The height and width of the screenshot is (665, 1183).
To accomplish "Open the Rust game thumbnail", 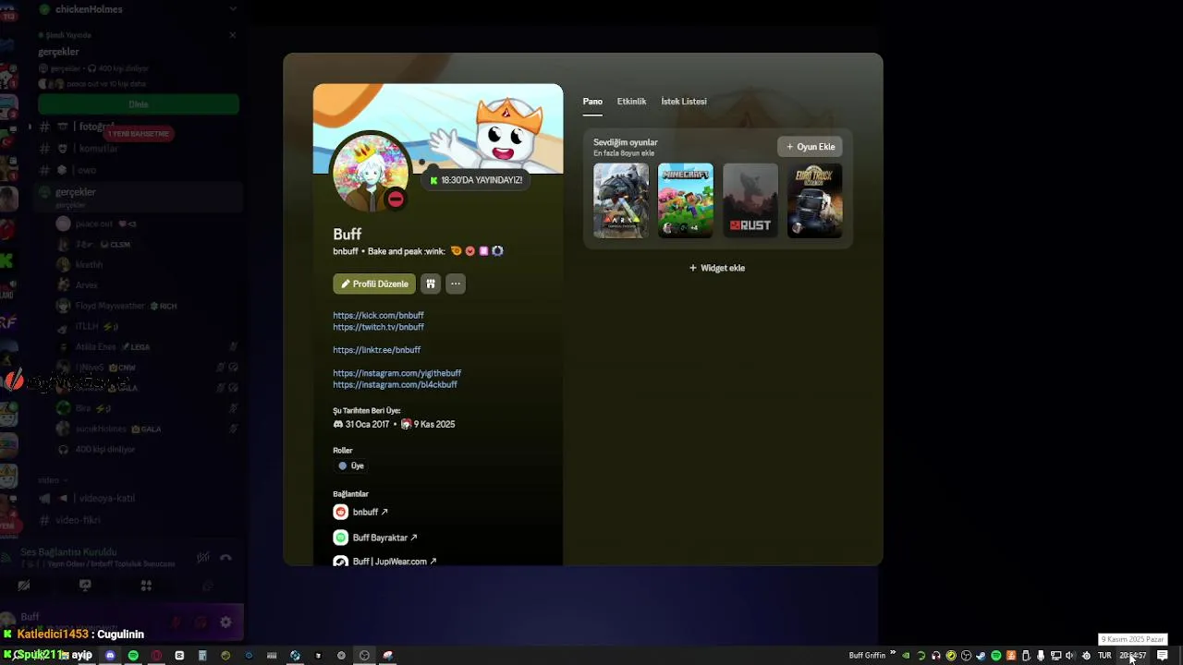I will point(750,200).
